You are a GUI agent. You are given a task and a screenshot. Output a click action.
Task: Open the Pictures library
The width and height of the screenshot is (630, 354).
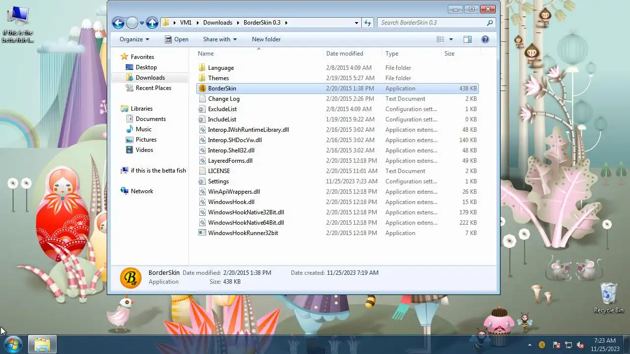click(x=146, y=140)
